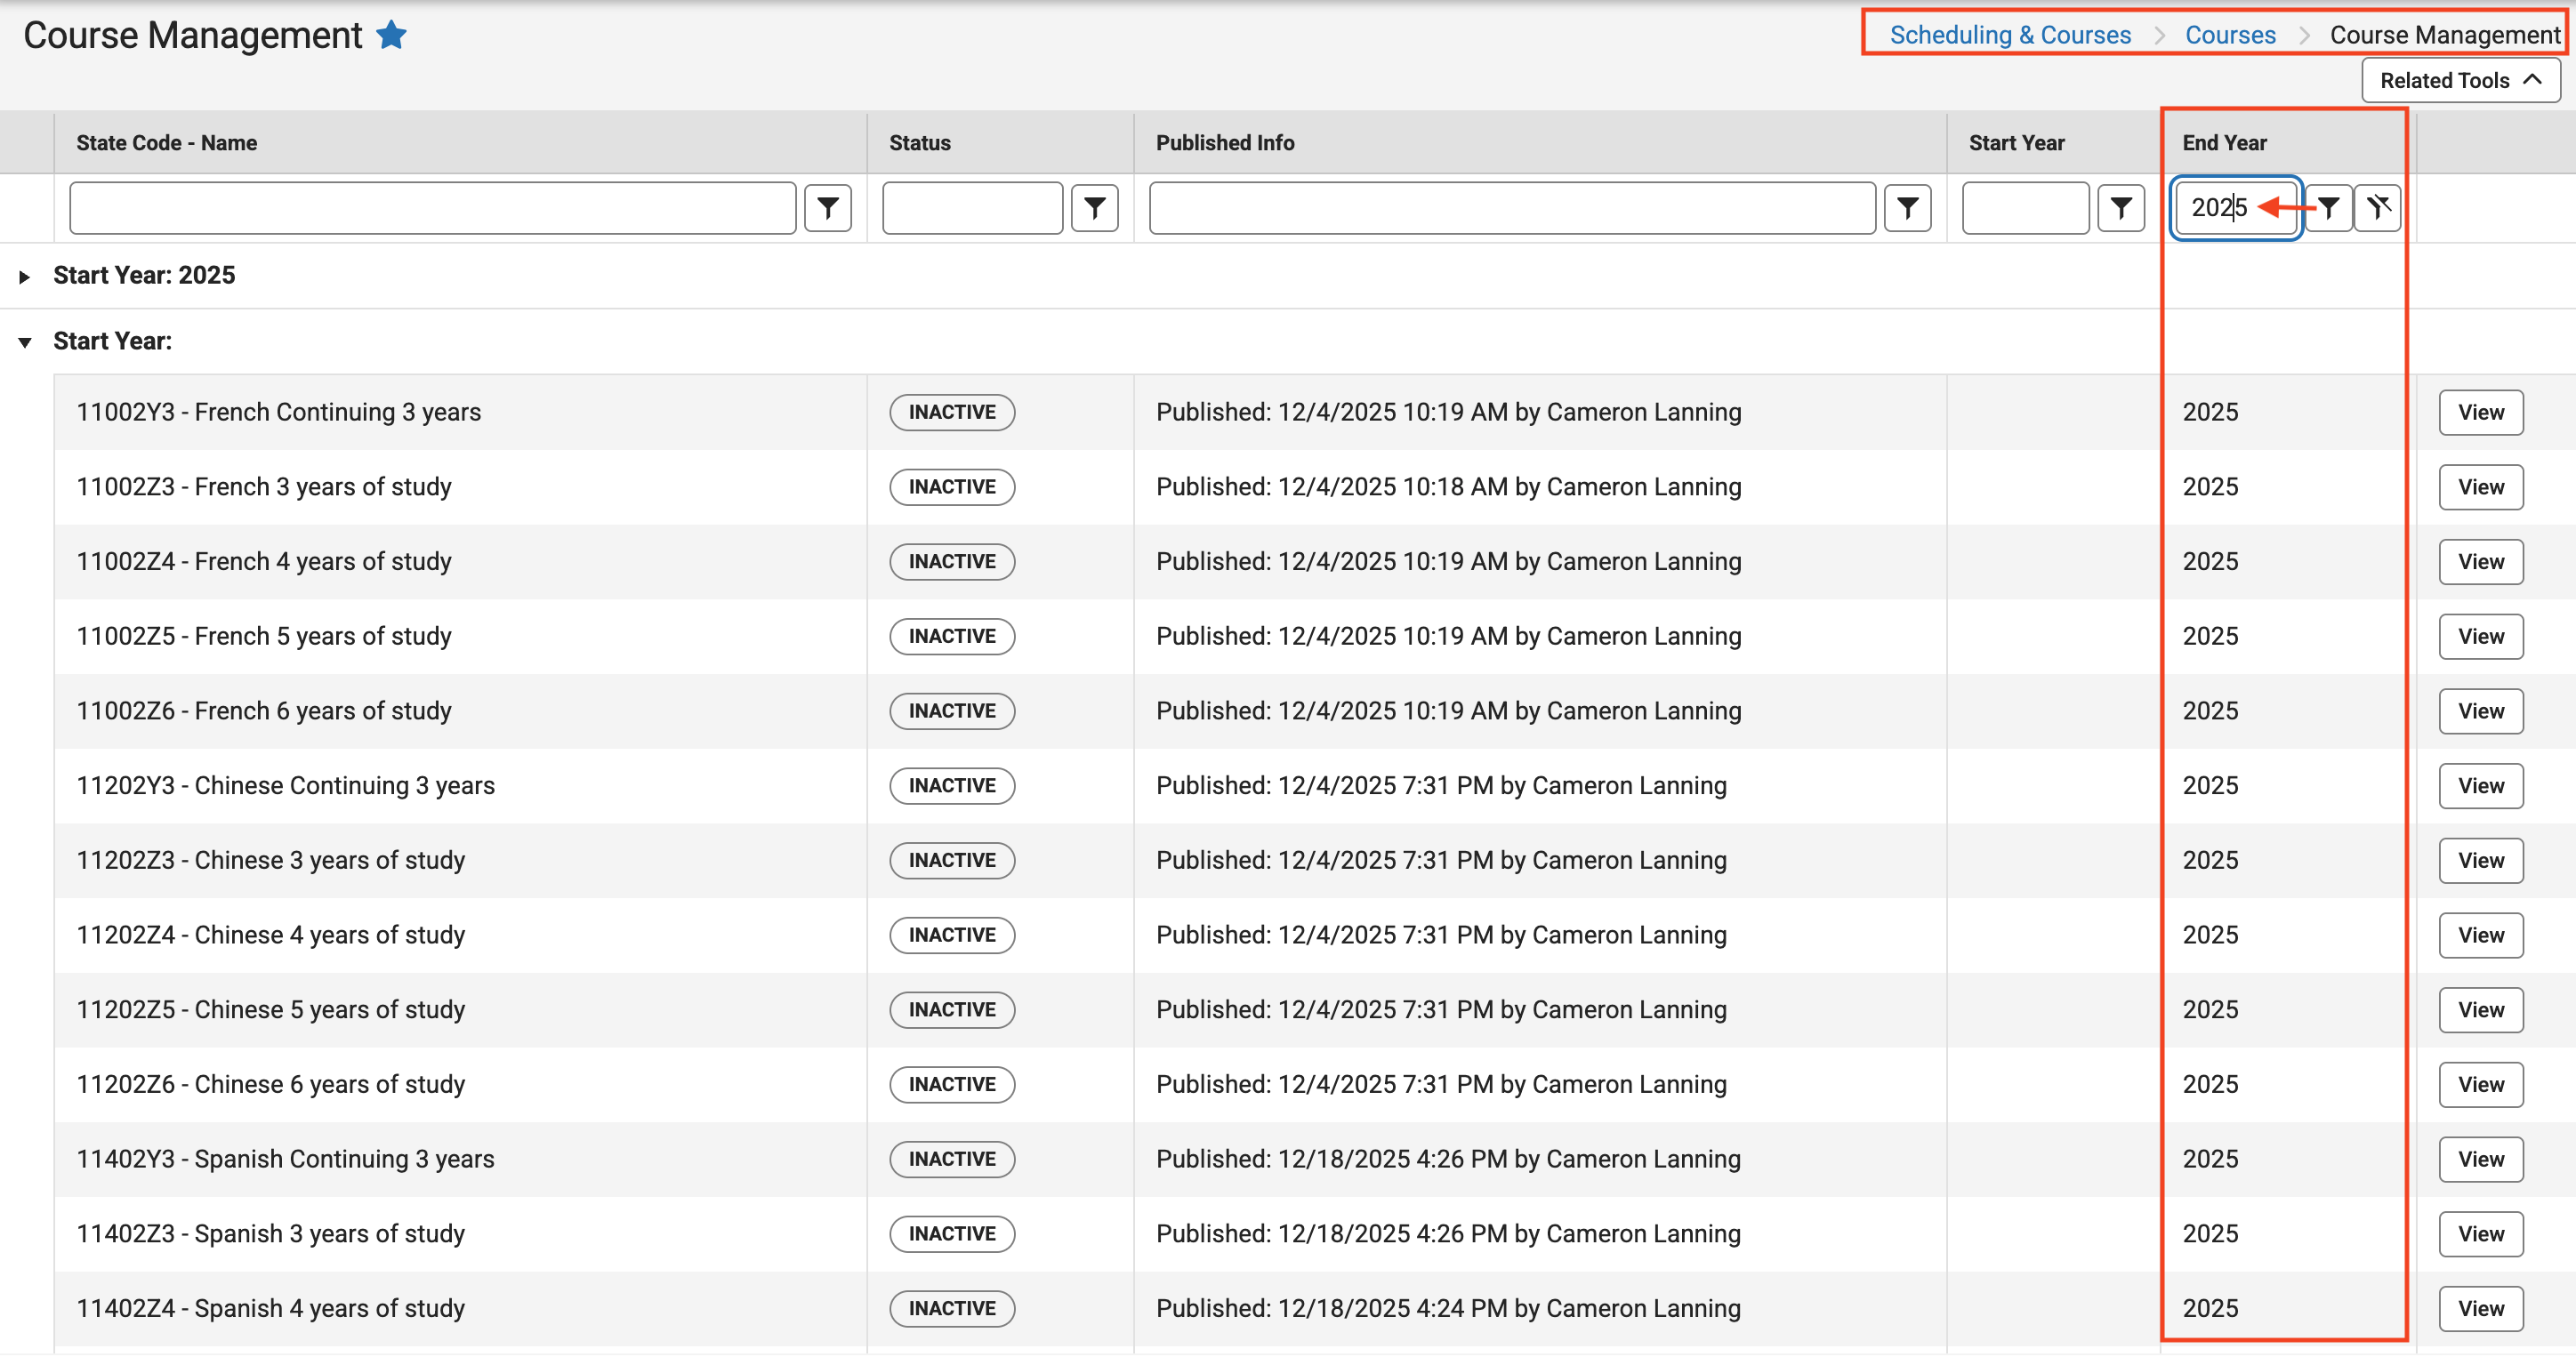Image resolution: width=2576 pixels, height=1357 pixels.
Task: Sort by Published Info column header
Action: click(x=1224, y=143)
